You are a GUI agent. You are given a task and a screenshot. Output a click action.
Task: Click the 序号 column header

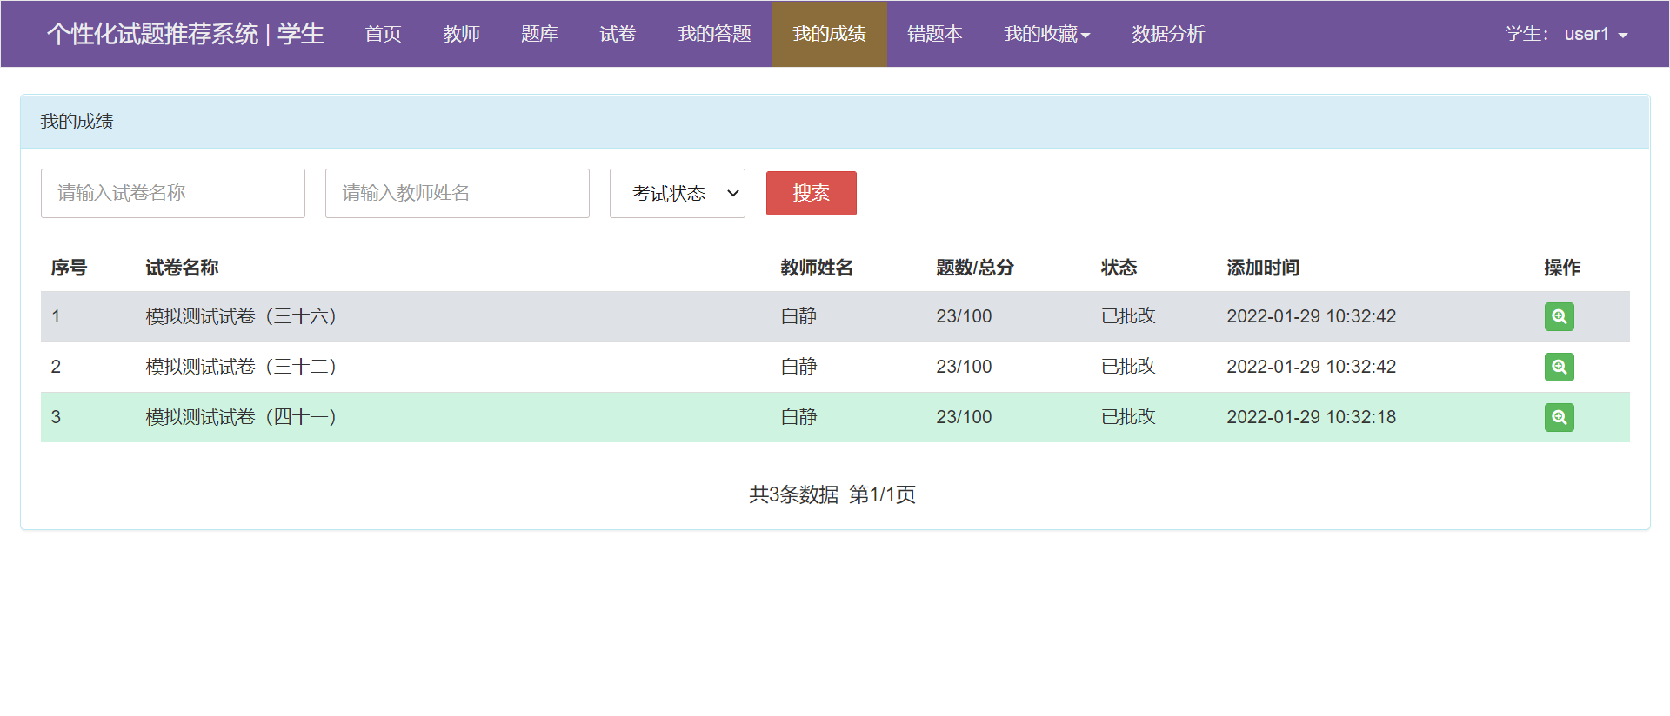point(69,268)
